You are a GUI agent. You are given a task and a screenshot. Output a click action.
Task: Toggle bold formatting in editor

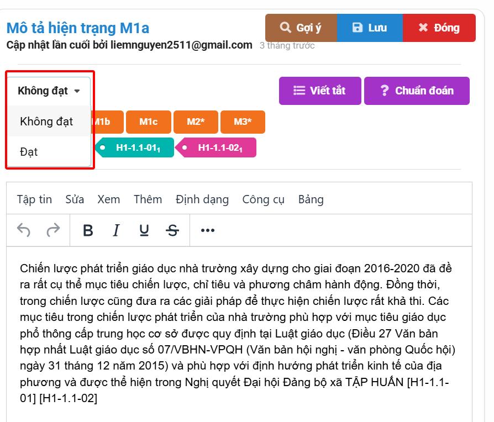click(x=88, y=230)
